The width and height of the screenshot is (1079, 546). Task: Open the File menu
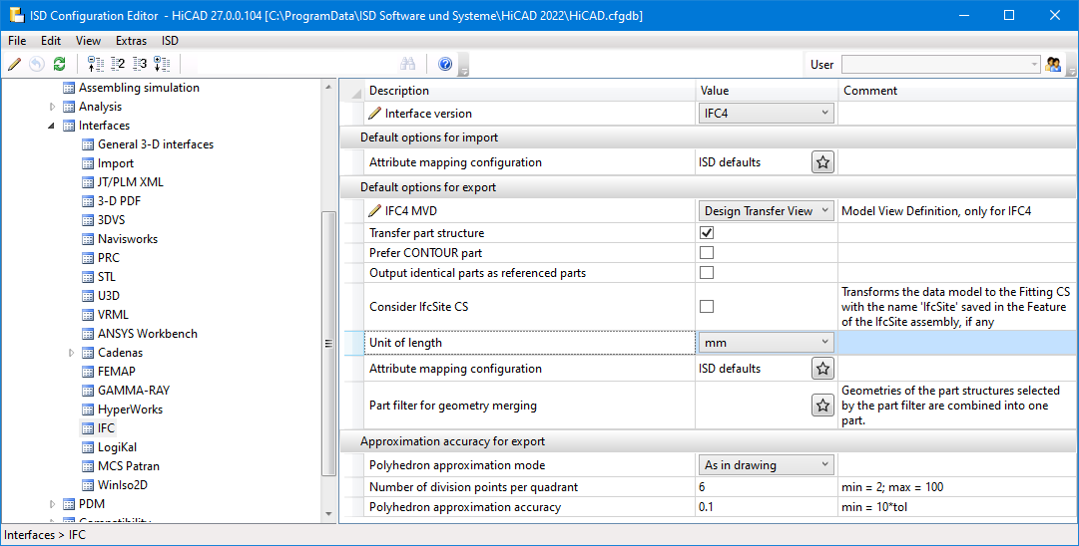click(x=17, y=41)
